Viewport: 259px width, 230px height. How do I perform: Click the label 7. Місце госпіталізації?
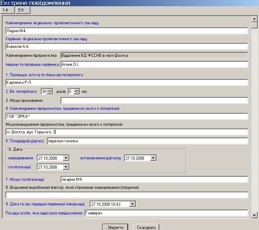coord(25,179)
